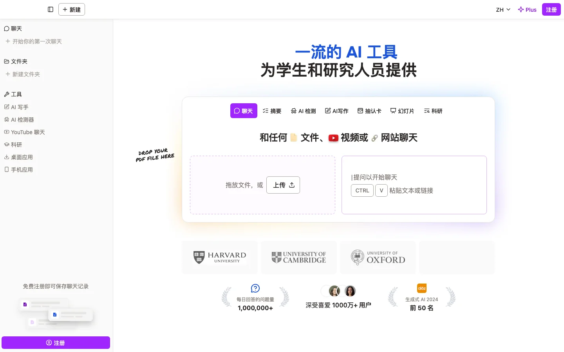
Task: Click the saved chats preview illustration
Action: [x=56, y=313]
